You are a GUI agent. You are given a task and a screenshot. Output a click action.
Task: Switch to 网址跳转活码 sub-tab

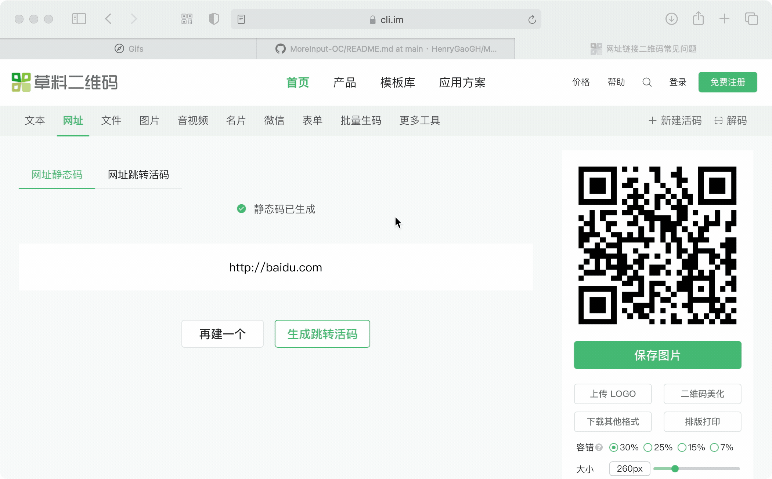tap(138, 175)
